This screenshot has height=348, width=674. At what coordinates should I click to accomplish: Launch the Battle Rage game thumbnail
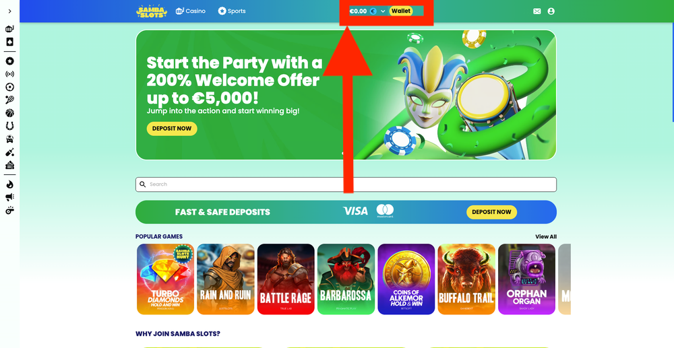tap(286, 279)
